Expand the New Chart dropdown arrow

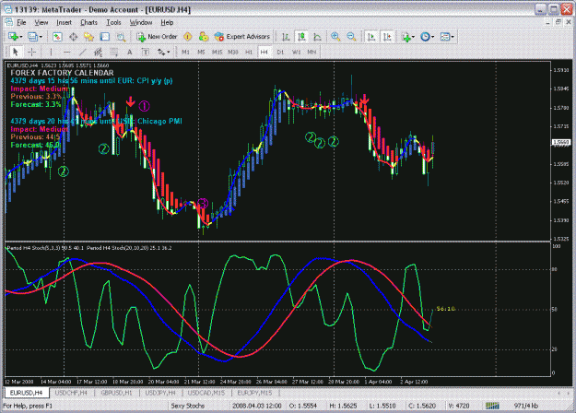tap(21, 37)
